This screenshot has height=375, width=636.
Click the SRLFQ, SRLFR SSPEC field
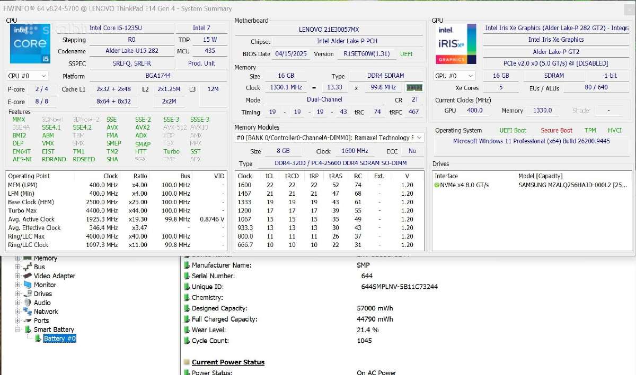pos(132,63)
